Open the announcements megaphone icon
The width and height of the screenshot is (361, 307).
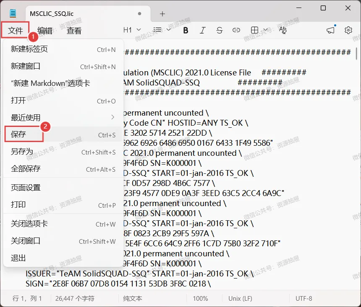[331, 30]
